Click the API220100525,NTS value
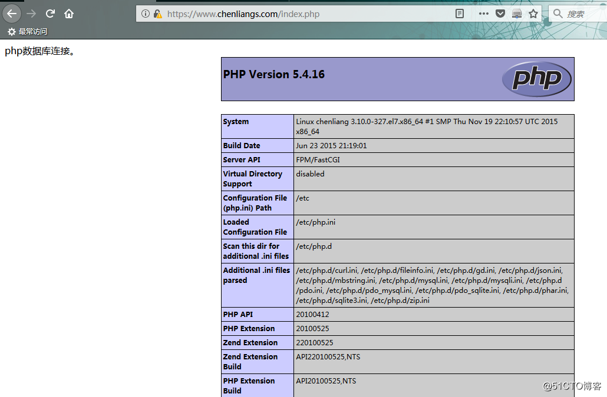607x397 pixels. point(328,357)
